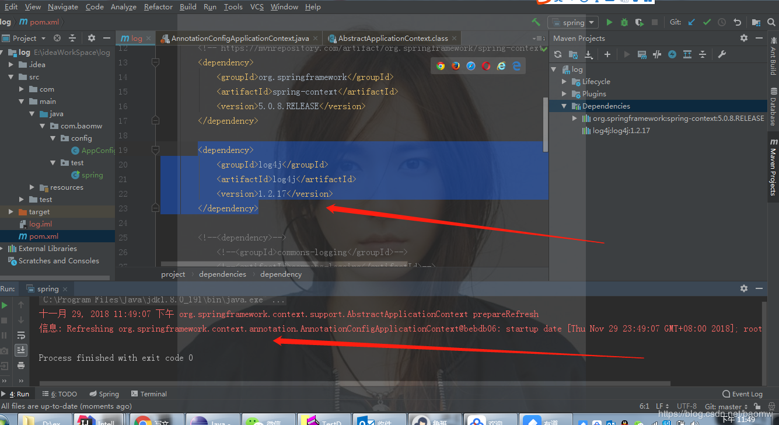The width and height of the screenshot is (779, 425).
Task: Open Project Structure from the main toolbar
Action: click(x=756, y=22)
